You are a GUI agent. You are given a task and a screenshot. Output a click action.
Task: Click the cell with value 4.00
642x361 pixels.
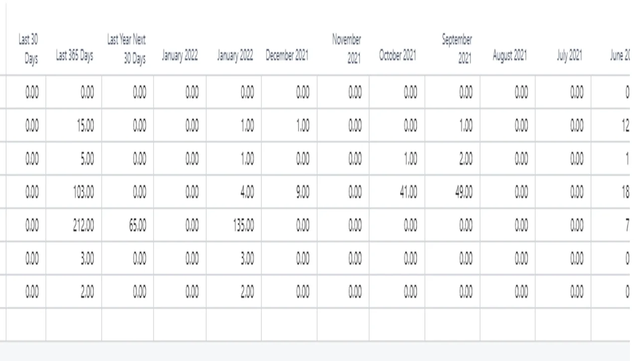coord(247,193)
